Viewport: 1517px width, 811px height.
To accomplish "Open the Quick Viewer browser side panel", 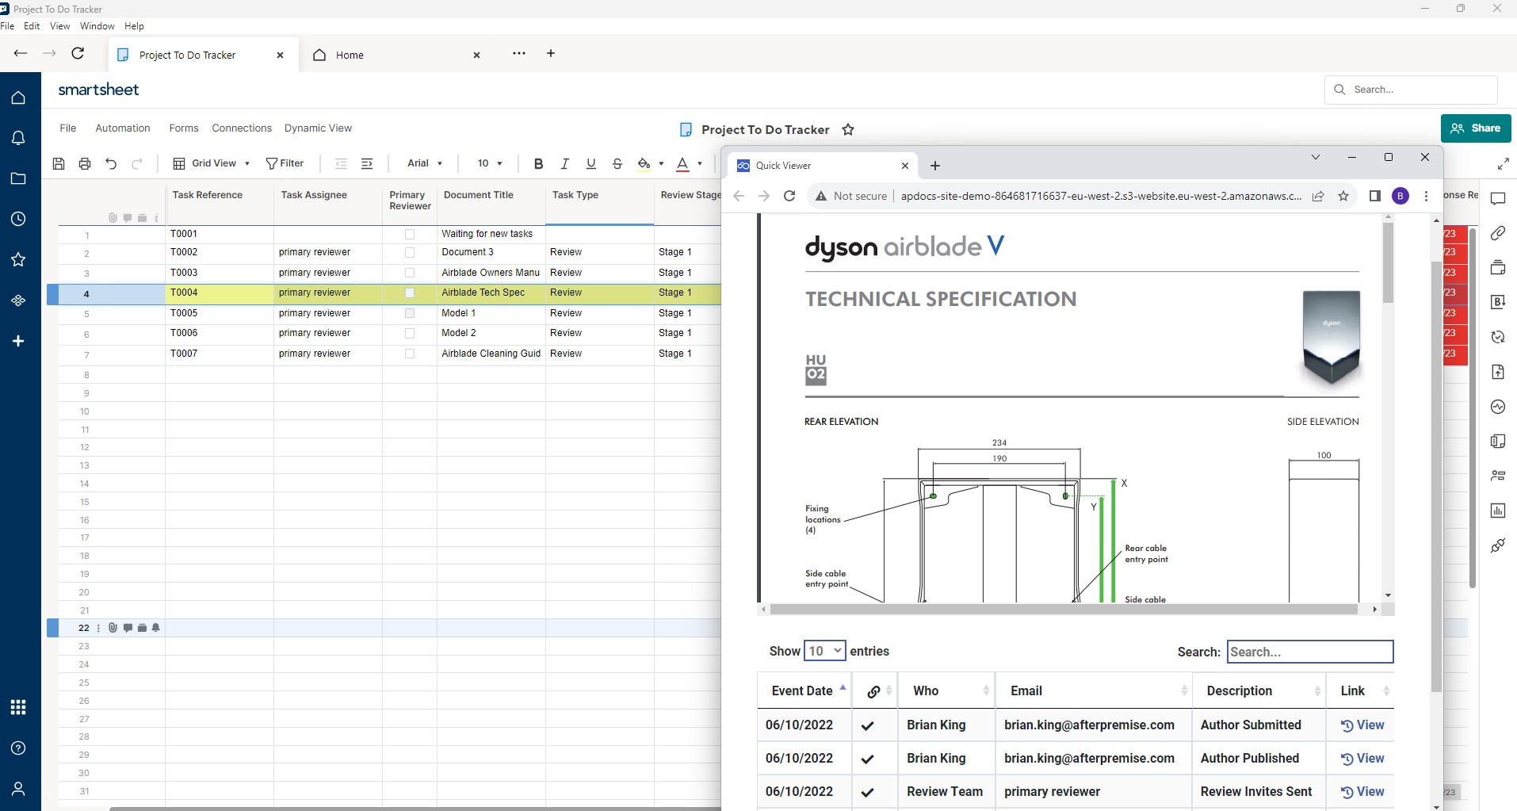I will [x=1375, y=196].
